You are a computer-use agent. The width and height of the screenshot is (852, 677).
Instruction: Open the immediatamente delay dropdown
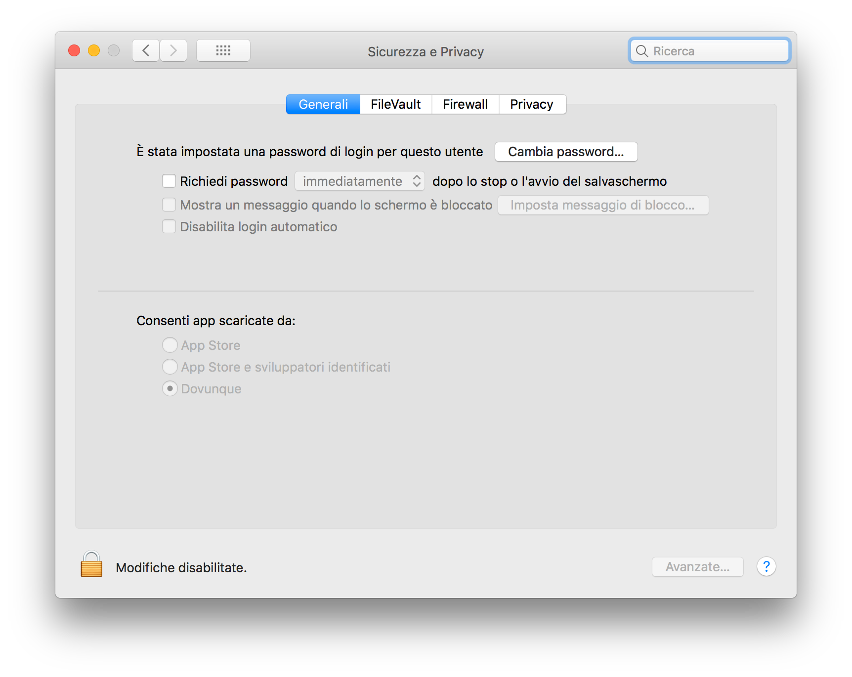360,181
